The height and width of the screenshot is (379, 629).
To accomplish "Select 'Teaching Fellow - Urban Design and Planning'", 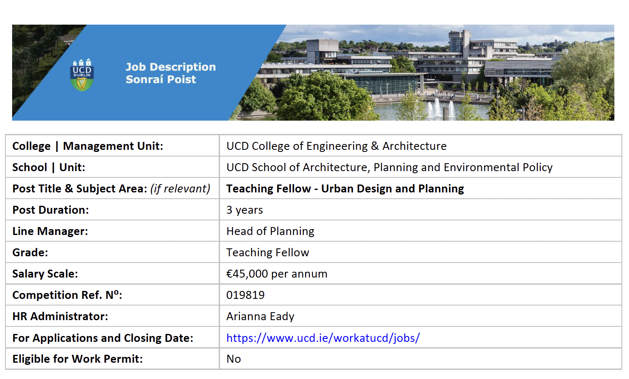I will [345, 189].
